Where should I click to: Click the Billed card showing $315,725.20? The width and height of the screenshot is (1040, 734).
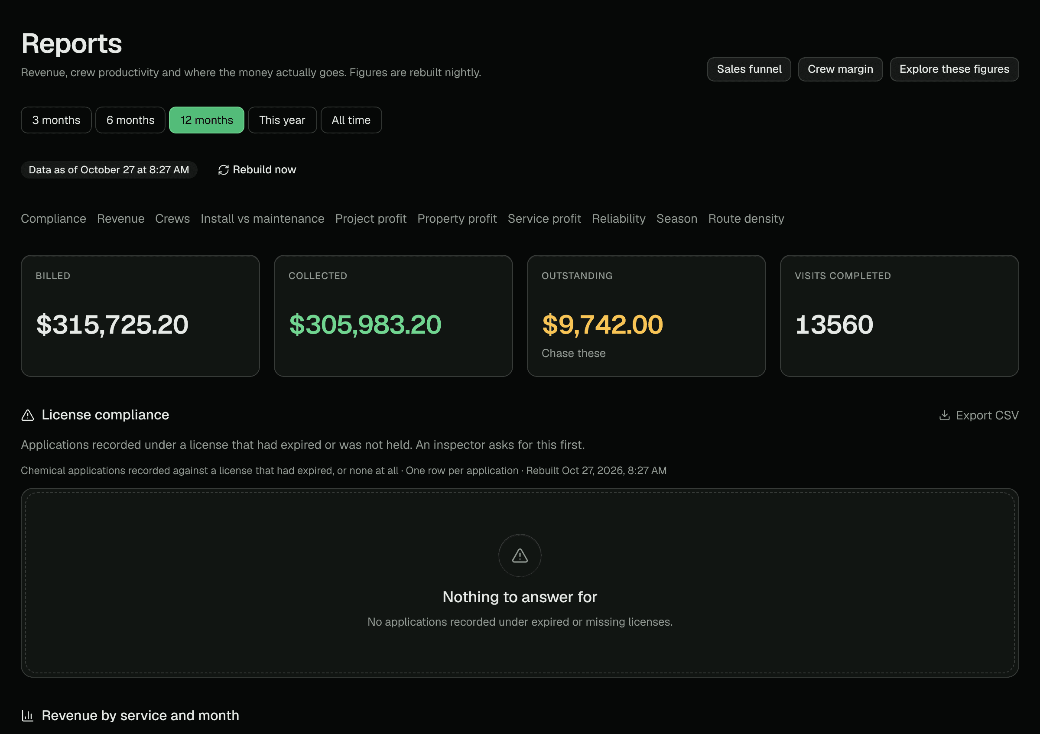(140, 315)
